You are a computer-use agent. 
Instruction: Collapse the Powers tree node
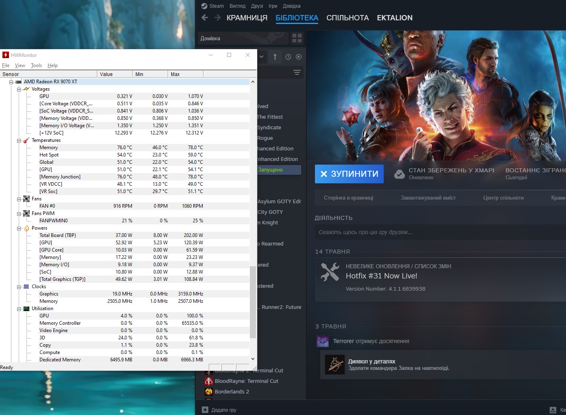tap(19, 228)
